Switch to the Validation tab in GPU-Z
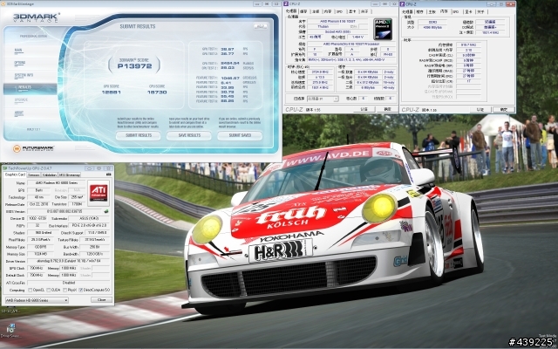The image size is (558, 349). [49, 174]
